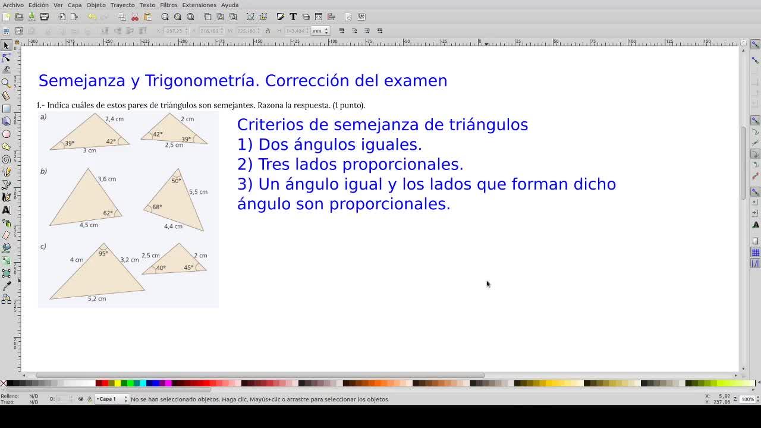The height and width of the screenshot is (428, 761).
Task: Toggle moving patterns with objects
Action: coord(380,31)
